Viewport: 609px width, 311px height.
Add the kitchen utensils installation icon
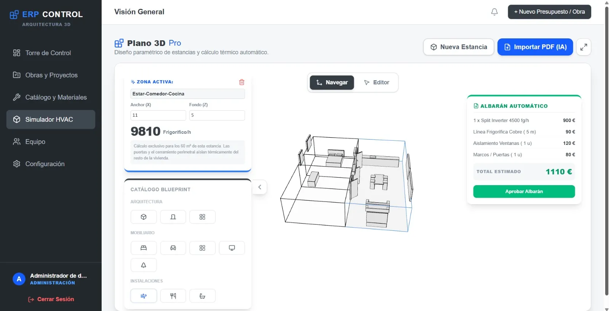tap(173, 296)
